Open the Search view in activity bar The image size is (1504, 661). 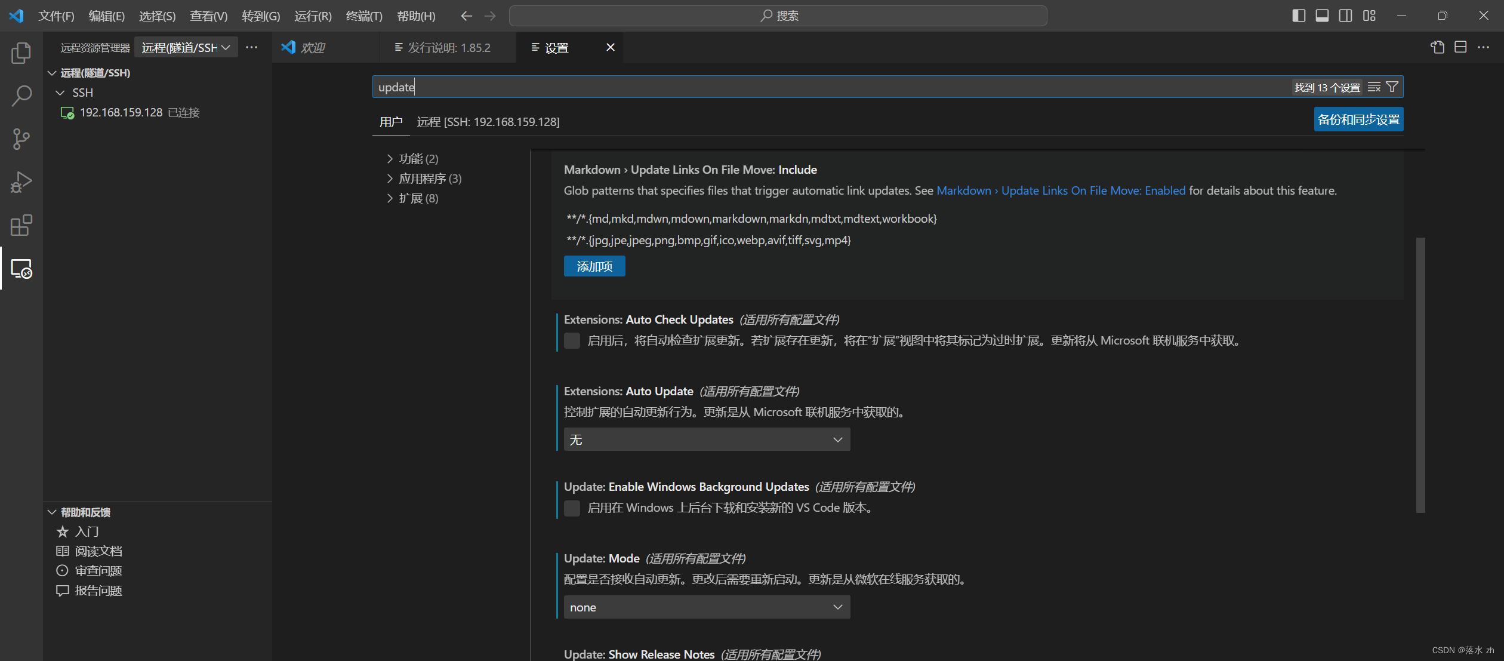point(21,96)
